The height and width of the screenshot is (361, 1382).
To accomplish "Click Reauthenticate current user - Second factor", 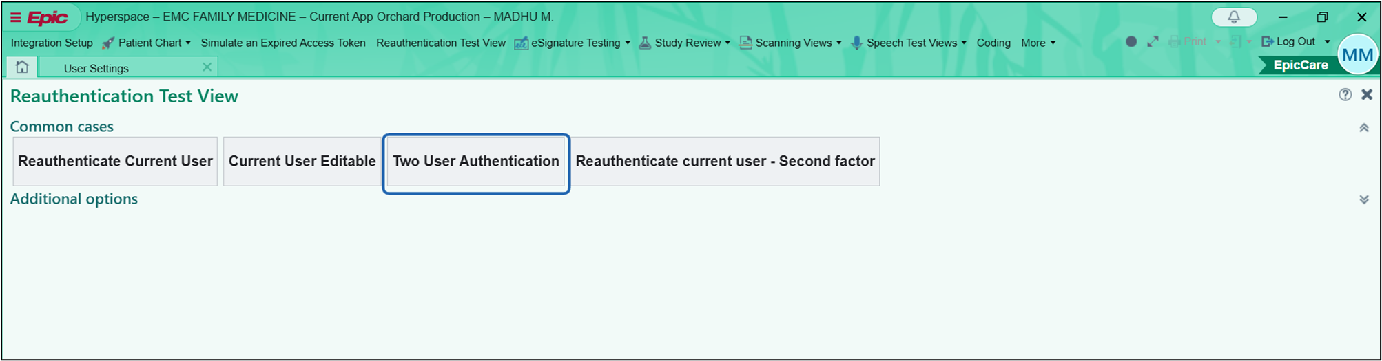I will pos(725,162).
